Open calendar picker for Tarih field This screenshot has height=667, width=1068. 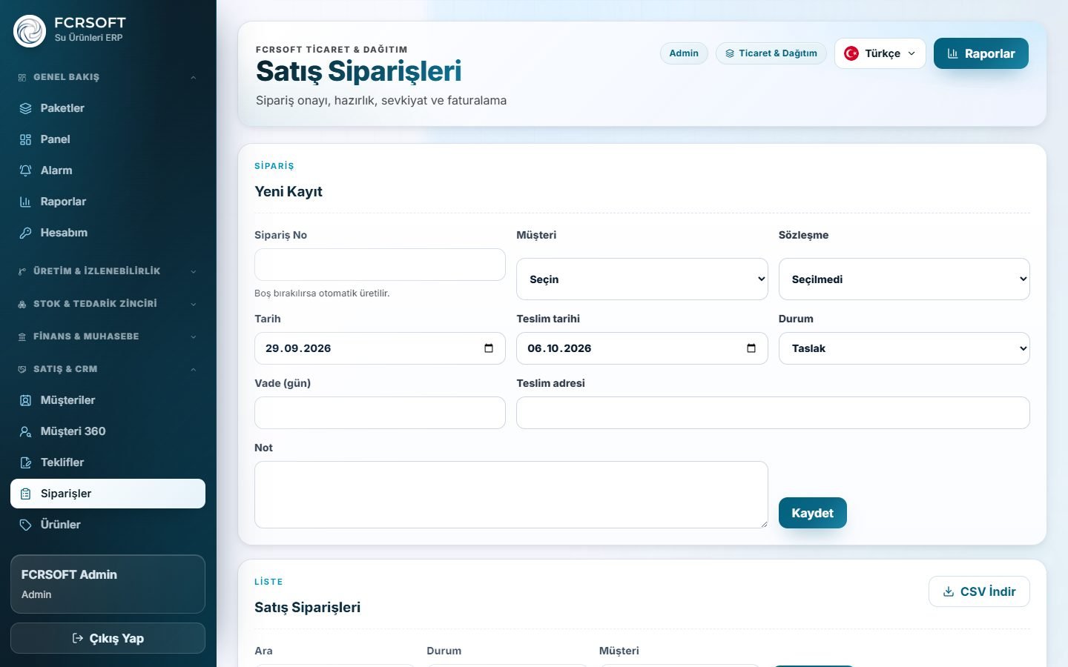tap(489, 348)
